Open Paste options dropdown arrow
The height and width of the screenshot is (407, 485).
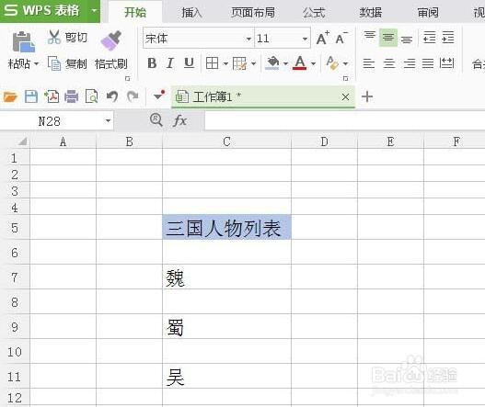coord(36,64)
